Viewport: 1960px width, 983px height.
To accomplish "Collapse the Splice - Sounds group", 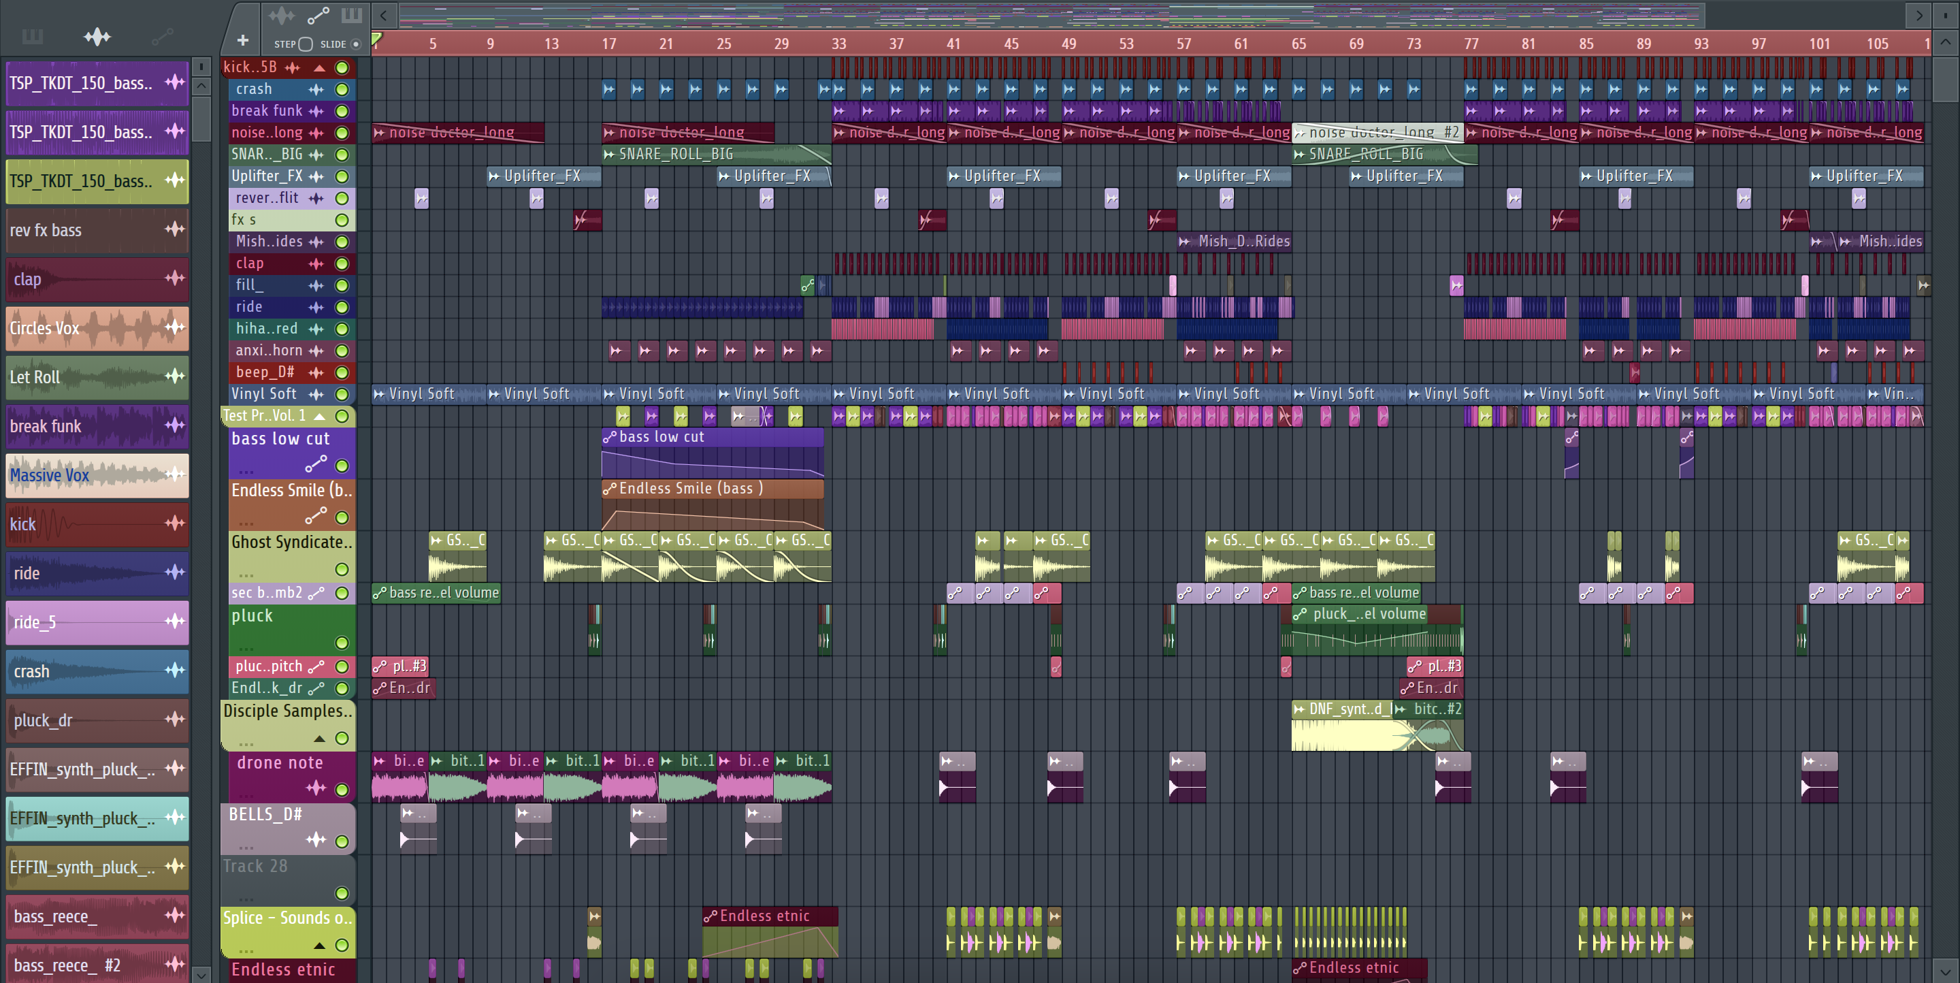I will 320,946.
